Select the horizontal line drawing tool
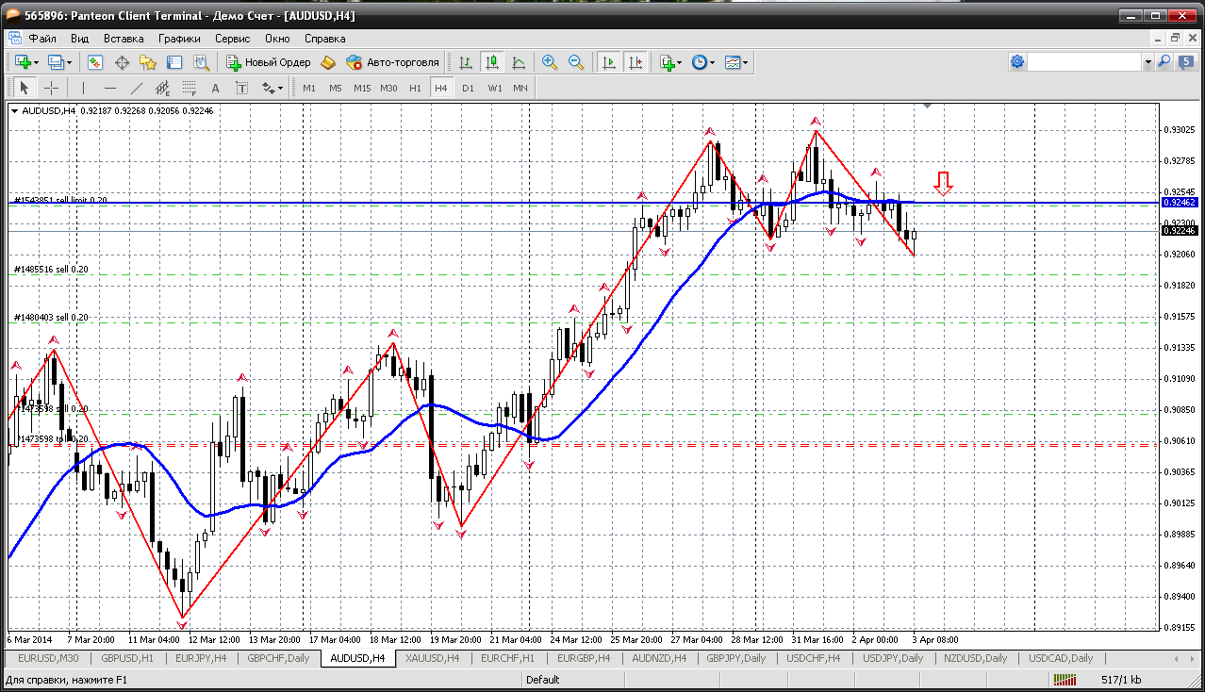1205x692 pixels. pyautogui.click(x=109, y=88)
